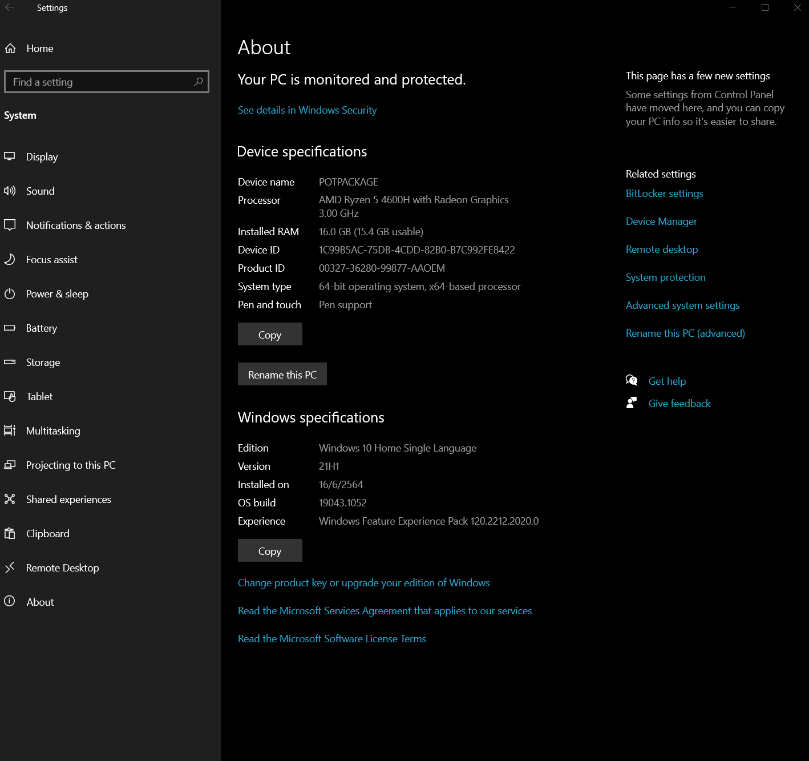Select Focus assist in sidebar
Viewport: 809px width, 761px height.
(x=110, y=259)
